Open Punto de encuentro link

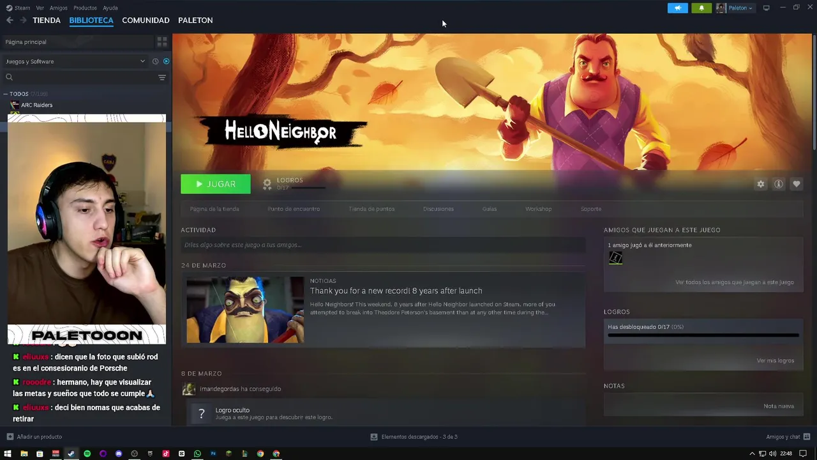294,209
